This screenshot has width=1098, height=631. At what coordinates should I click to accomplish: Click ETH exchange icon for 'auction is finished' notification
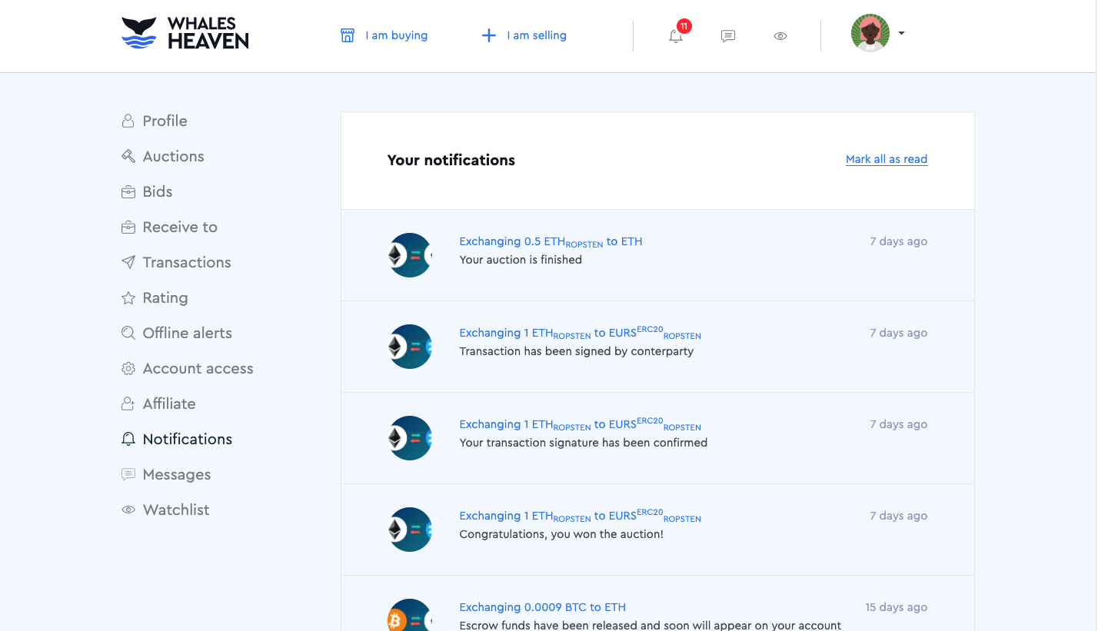(x=410, y=255)
